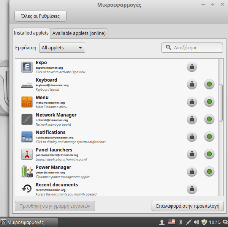Click 'Launch applications from the panel' description
The width and height of the screenshot is (228, 227).
(61, 159)
